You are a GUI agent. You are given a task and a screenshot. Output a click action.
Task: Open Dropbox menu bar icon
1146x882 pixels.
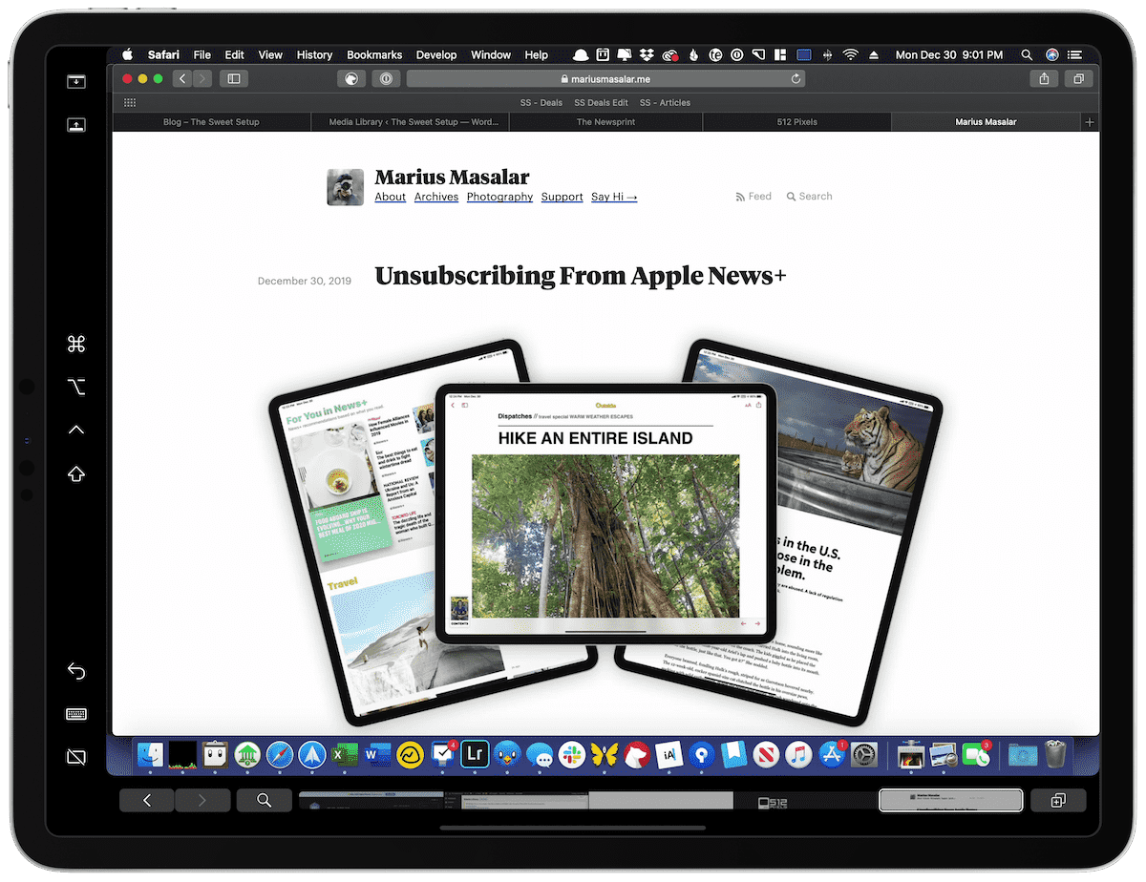(x=647, y=55)
